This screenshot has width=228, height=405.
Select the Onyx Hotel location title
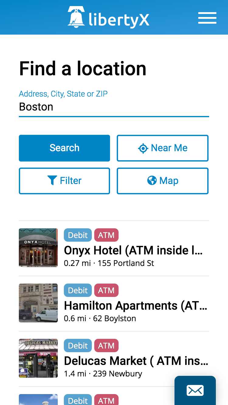pyautogui.click(x=133, y=250)
